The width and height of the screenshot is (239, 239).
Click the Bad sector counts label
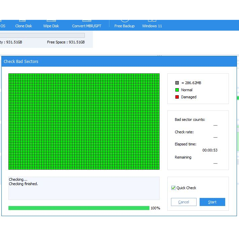[190, 119]
